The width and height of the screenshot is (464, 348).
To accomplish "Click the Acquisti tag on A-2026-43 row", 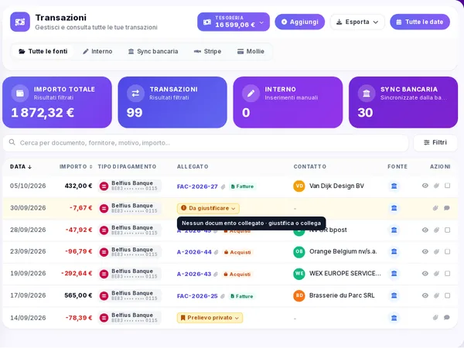I will (x=237, y=274).
